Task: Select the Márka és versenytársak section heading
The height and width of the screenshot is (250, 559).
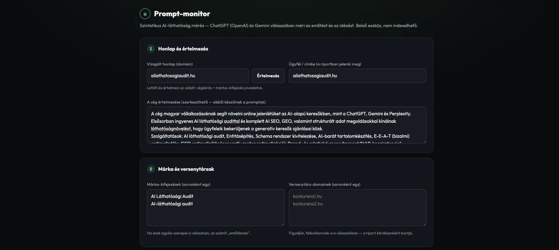Action: [x=186, y=169]
